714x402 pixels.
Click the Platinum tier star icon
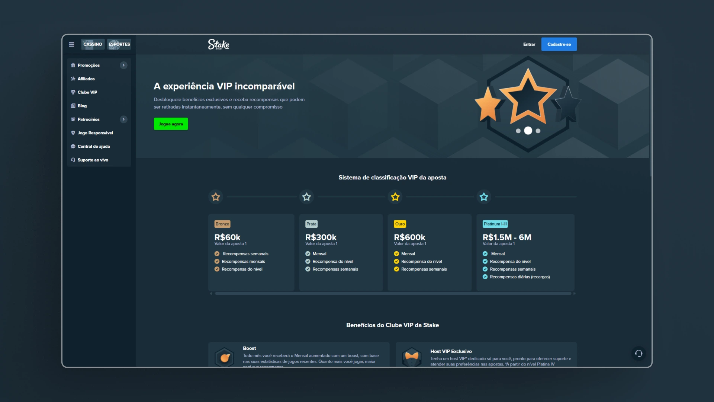click(483, 197)
